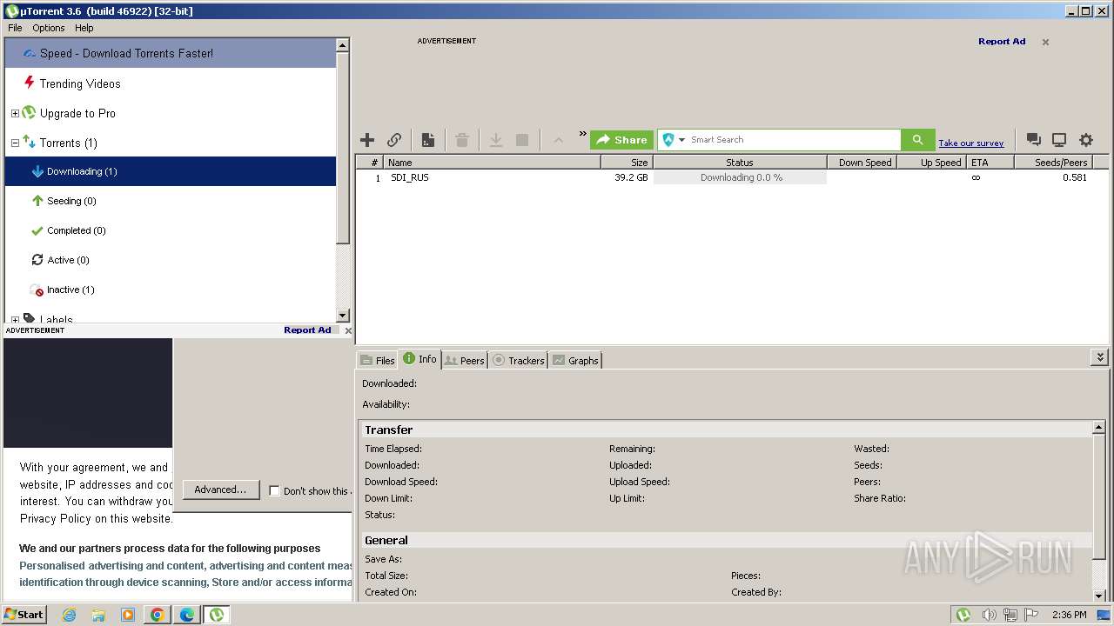Expand the Labels tree node

(15, 319)
